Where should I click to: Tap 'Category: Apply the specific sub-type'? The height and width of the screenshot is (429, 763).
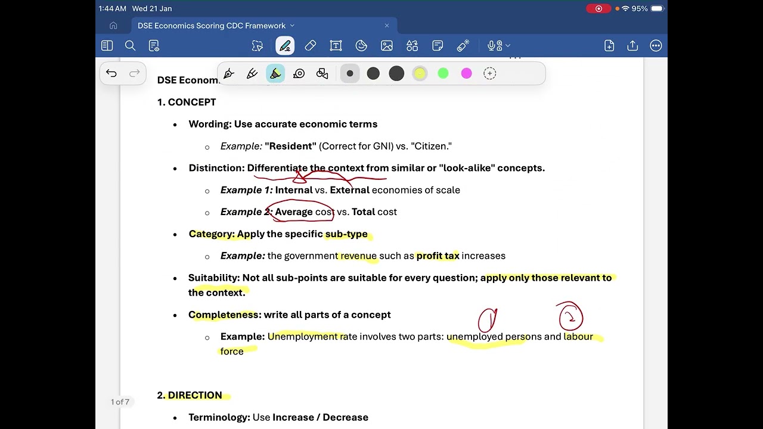pos(278,234)
